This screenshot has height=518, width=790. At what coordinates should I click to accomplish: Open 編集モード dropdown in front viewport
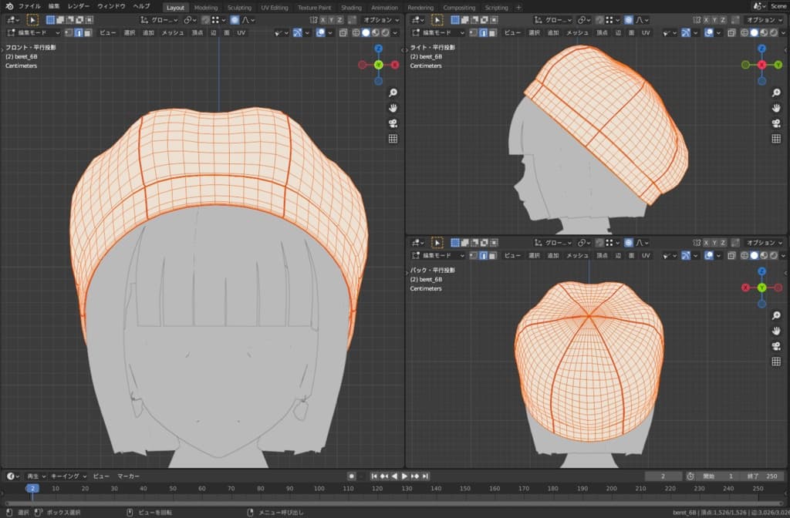(33, 33)
